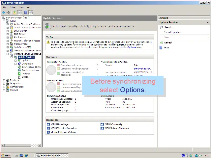Collapse the Roles tree node
211x158 pixels.
[4, 21]
